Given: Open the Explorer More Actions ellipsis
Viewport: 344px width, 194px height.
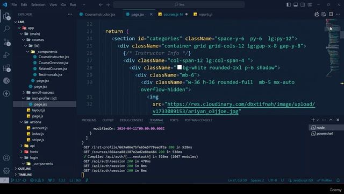Looking at the screenshot, I should click(70, 15).
